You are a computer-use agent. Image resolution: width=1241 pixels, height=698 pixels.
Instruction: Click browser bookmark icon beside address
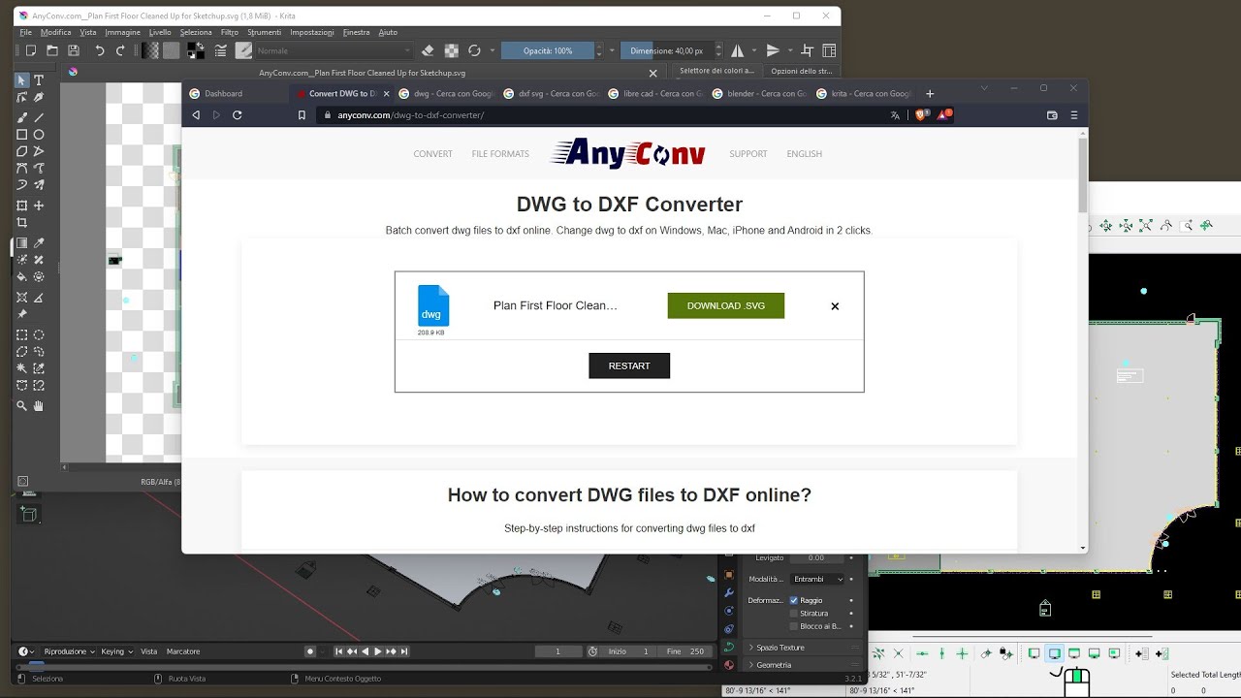[x=302, y=114]
